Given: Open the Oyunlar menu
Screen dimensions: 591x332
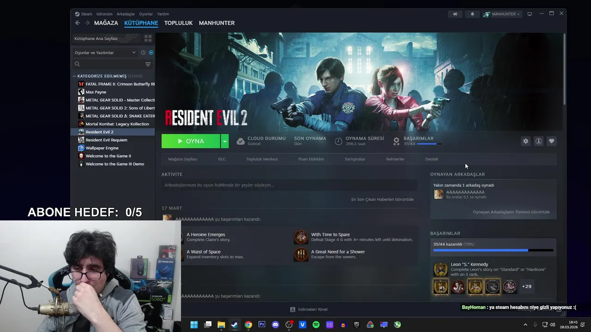Looking at the screenshot, I should 146,14.
